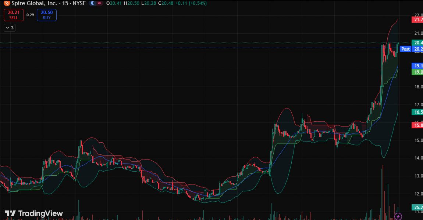Click the green 20.4 last price label

click(x=417, y=43)
